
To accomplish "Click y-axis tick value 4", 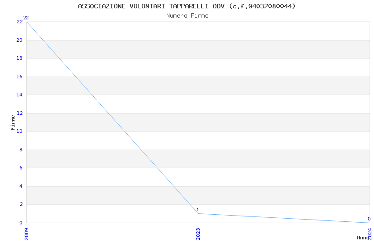I will click(x=21, y=186).
